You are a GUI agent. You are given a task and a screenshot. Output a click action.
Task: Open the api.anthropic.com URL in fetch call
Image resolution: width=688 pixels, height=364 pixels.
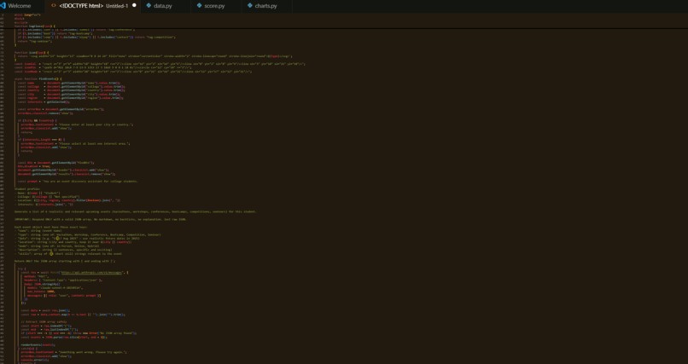coord(93,273)
